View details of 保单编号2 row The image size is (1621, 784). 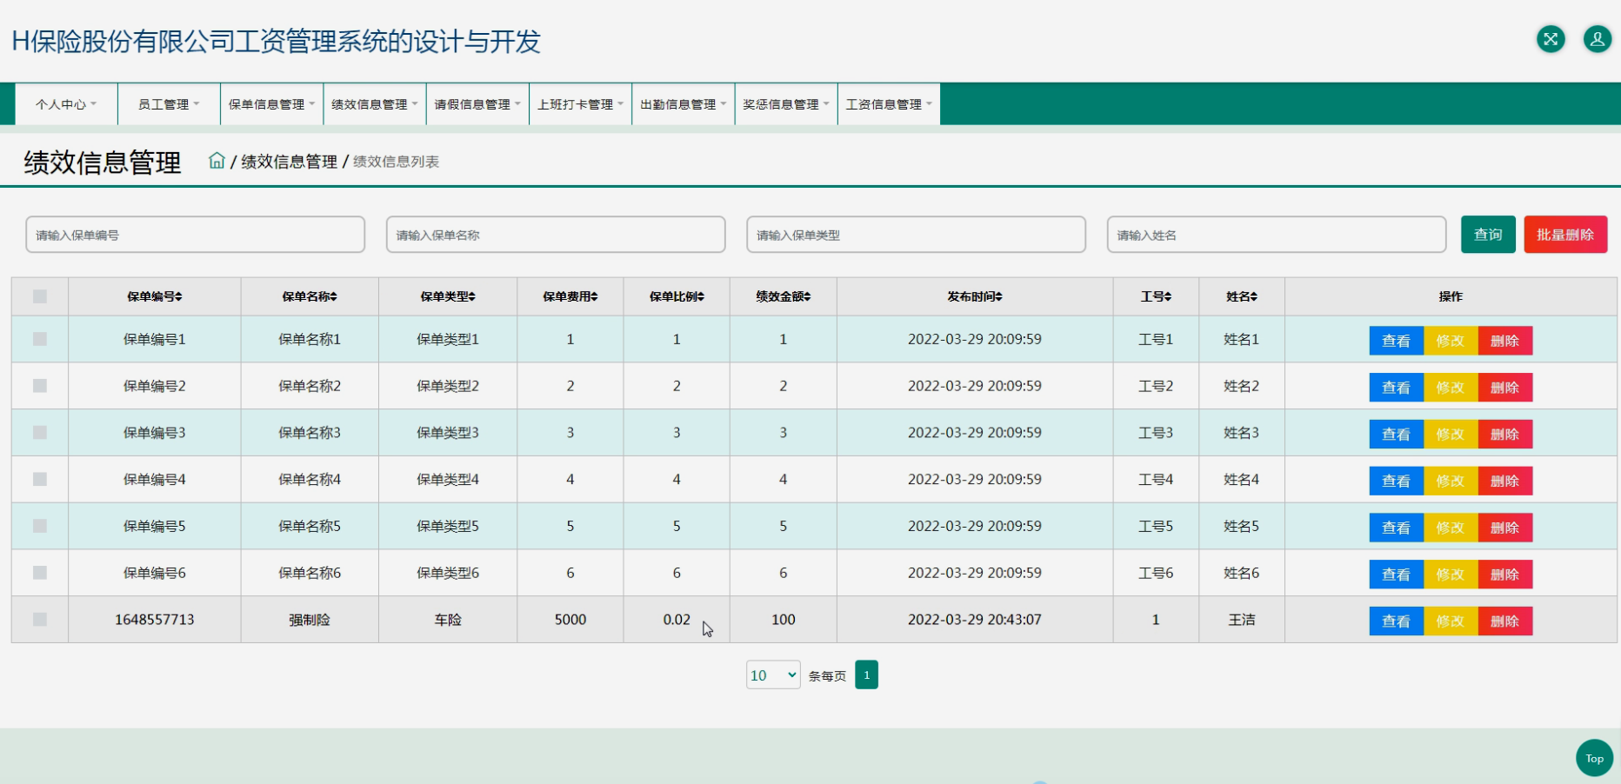point(1397,388)
